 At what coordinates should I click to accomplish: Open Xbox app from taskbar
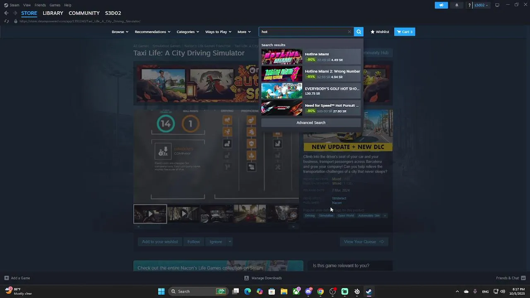[x=296, y=291]
